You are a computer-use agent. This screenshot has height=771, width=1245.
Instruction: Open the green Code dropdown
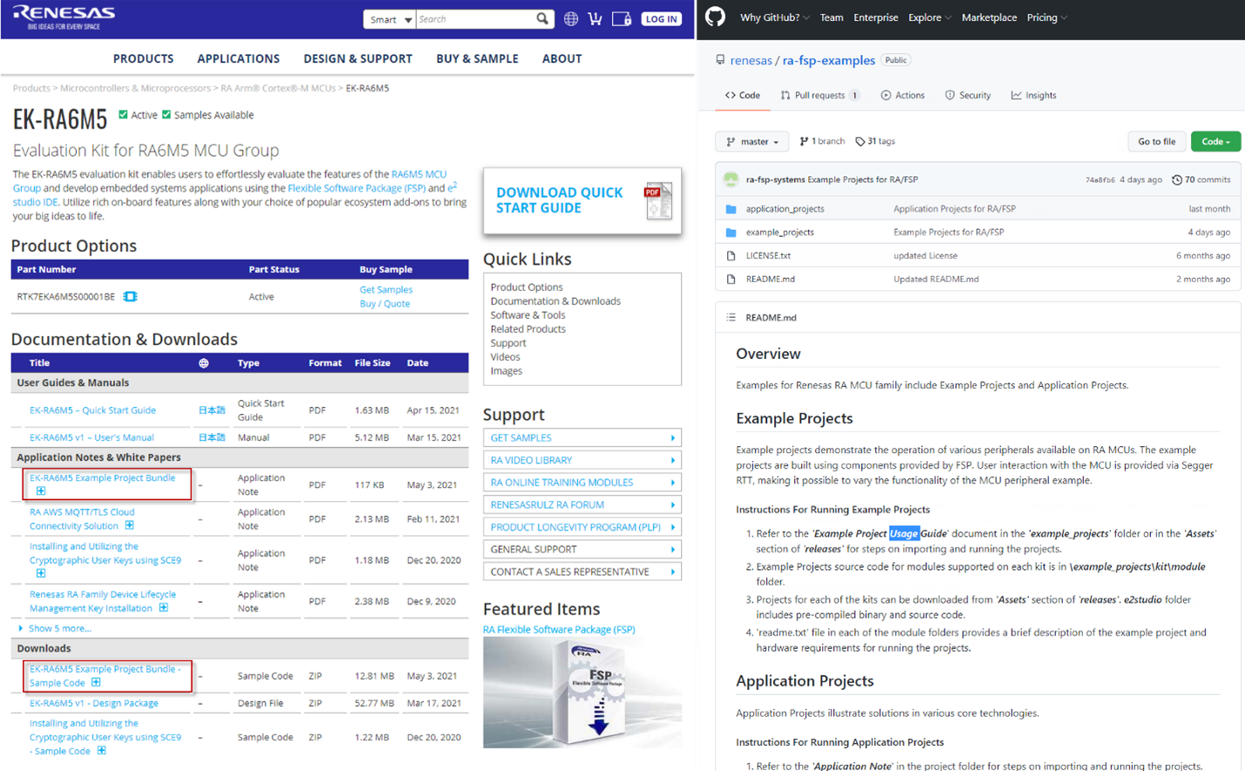1215,141
